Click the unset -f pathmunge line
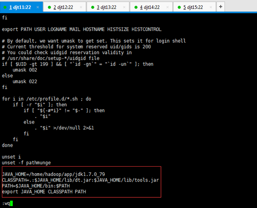This screenshot has height=208, width=257. 26,162
